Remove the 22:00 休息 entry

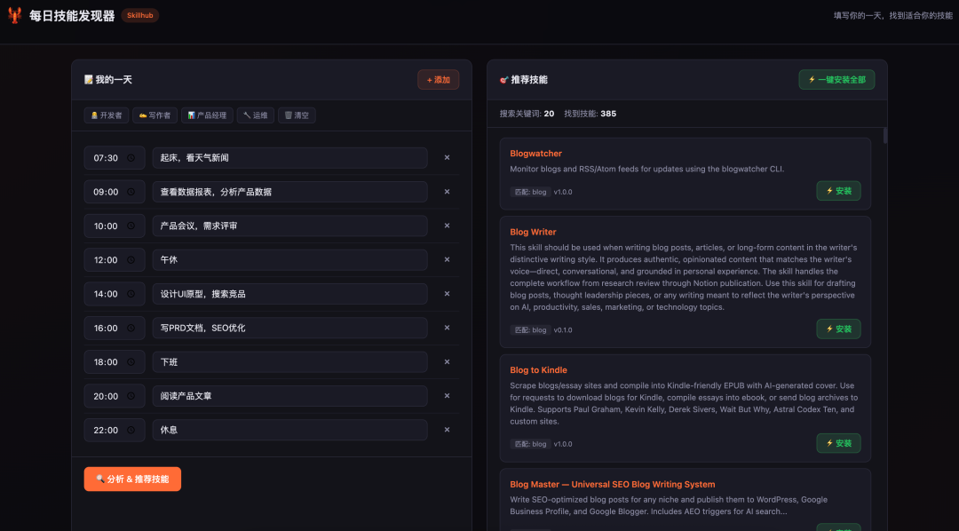point(447,430)
